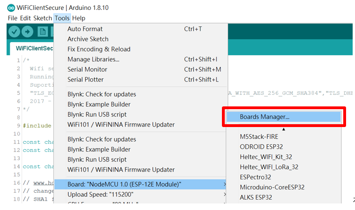Click second Blynk: Check for updates entry
Image resolution: width=355 pixels, height=210 pixels.
click(141, 139)
